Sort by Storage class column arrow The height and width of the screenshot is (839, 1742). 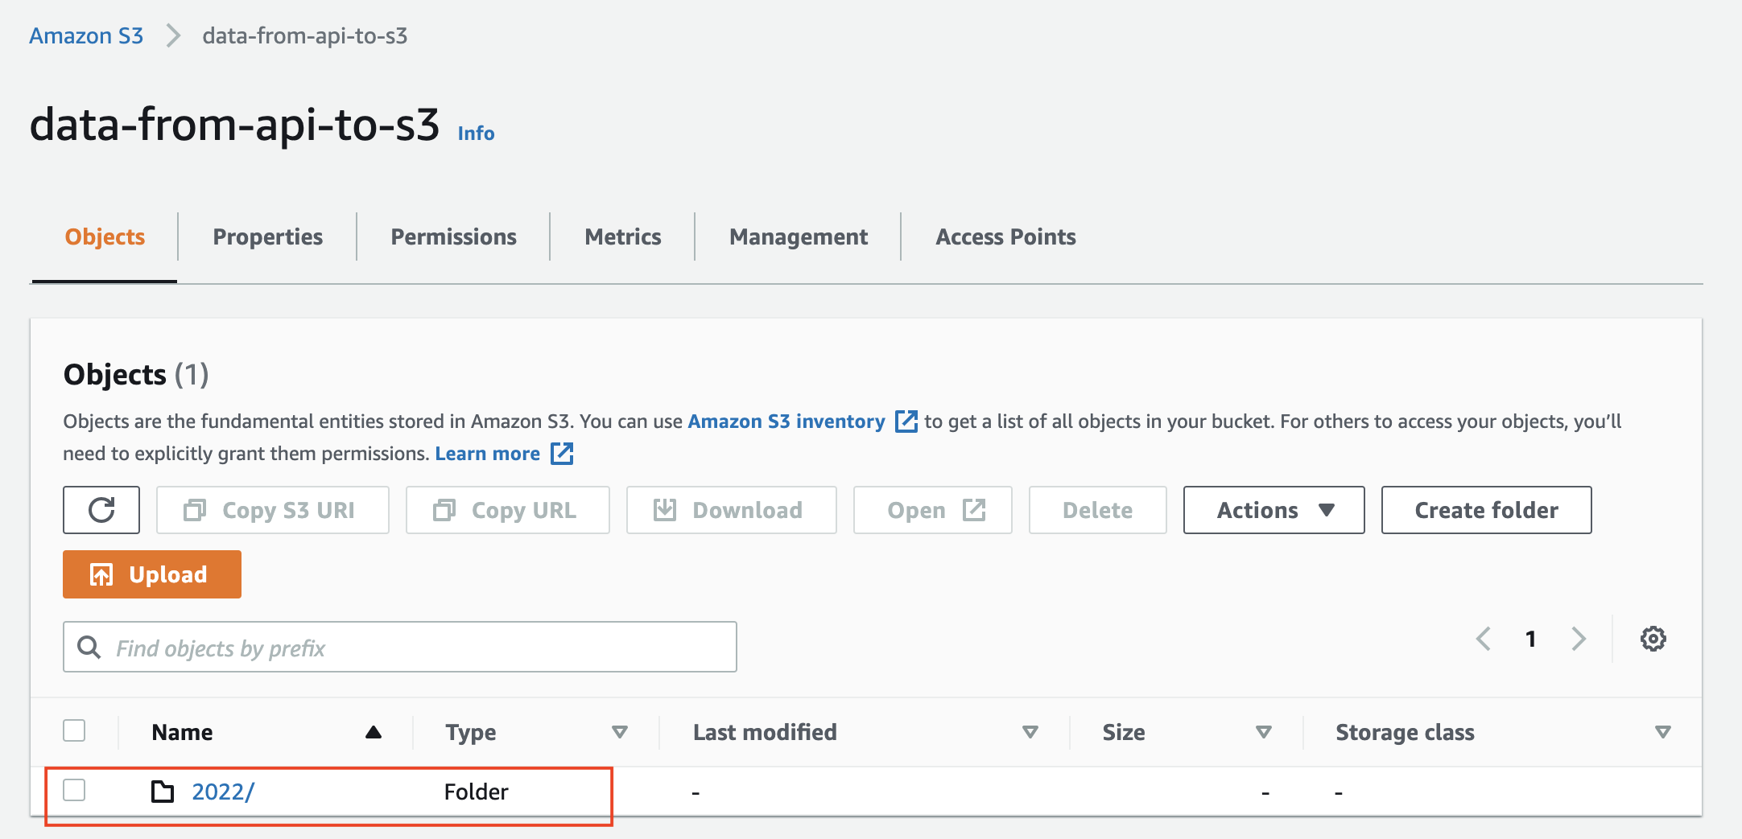click(x=1662, y=732)
